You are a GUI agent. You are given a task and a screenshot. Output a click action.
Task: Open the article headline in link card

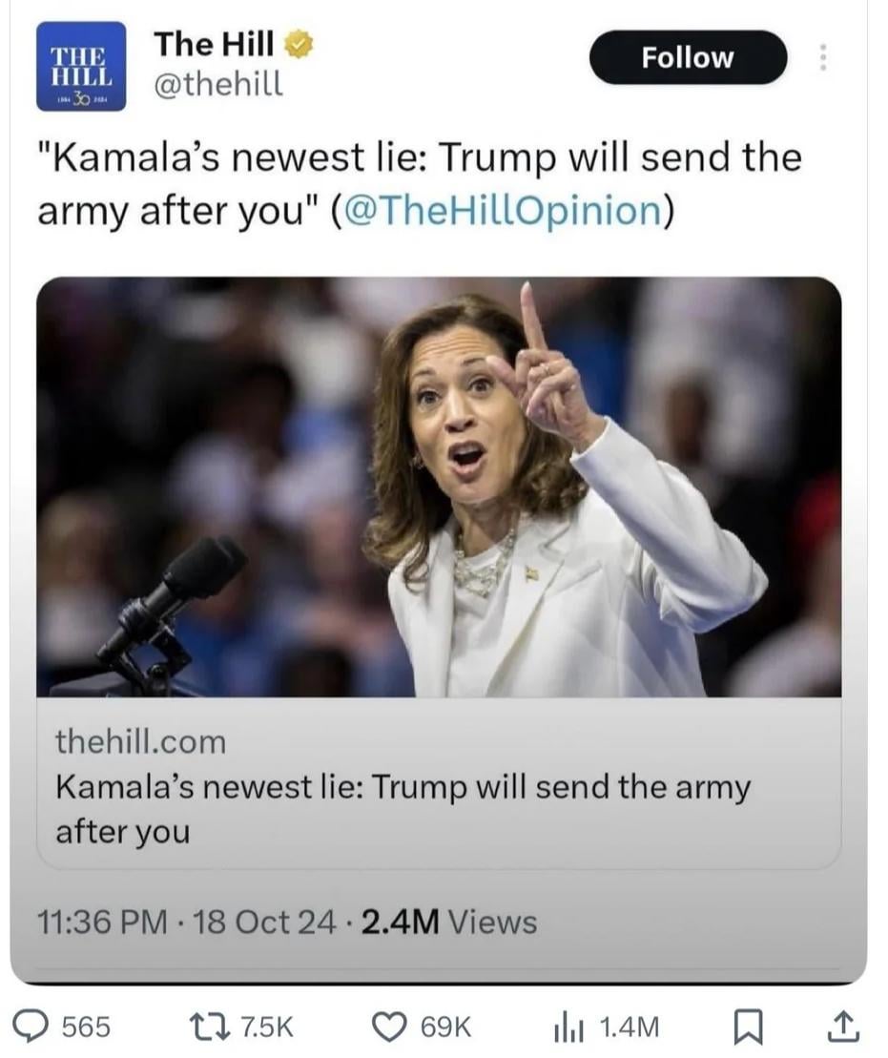403,809
